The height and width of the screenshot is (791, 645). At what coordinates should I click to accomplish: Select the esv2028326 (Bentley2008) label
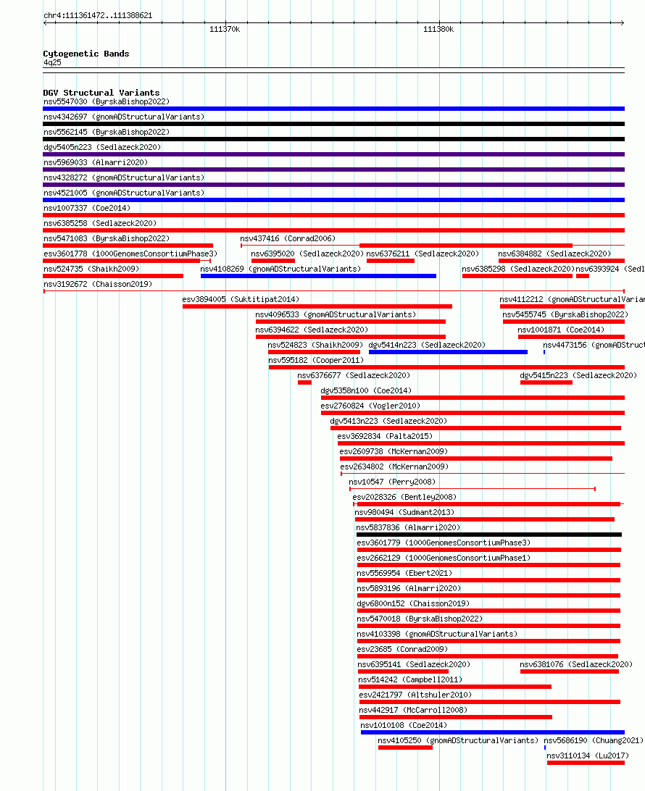tap(405, 497)
